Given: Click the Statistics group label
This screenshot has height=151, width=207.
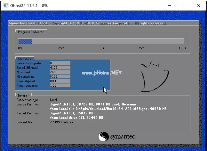Looking at the screenshot, I should 25,59.
